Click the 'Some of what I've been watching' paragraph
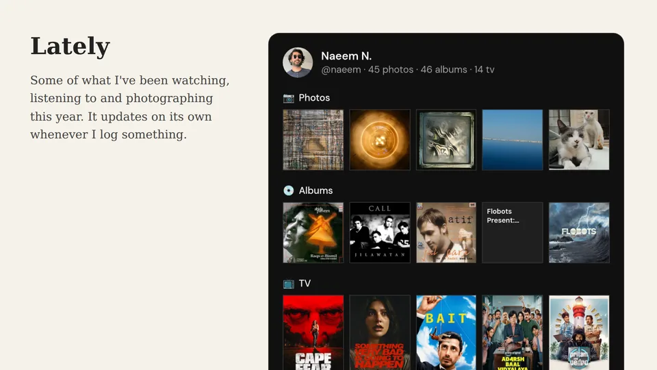 130,108
